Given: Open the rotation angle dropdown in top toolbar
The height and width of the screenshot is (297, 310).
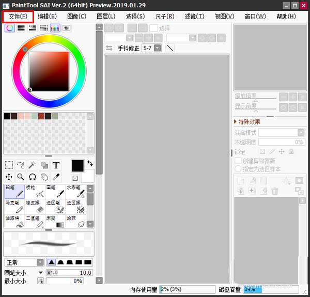Looking at the screenshot, I should coord(193,38).
